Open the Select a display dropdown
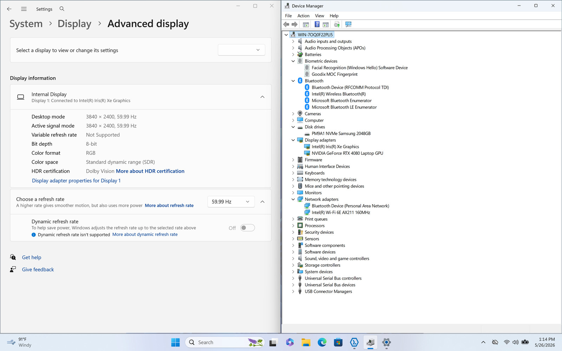 point(242,50)
